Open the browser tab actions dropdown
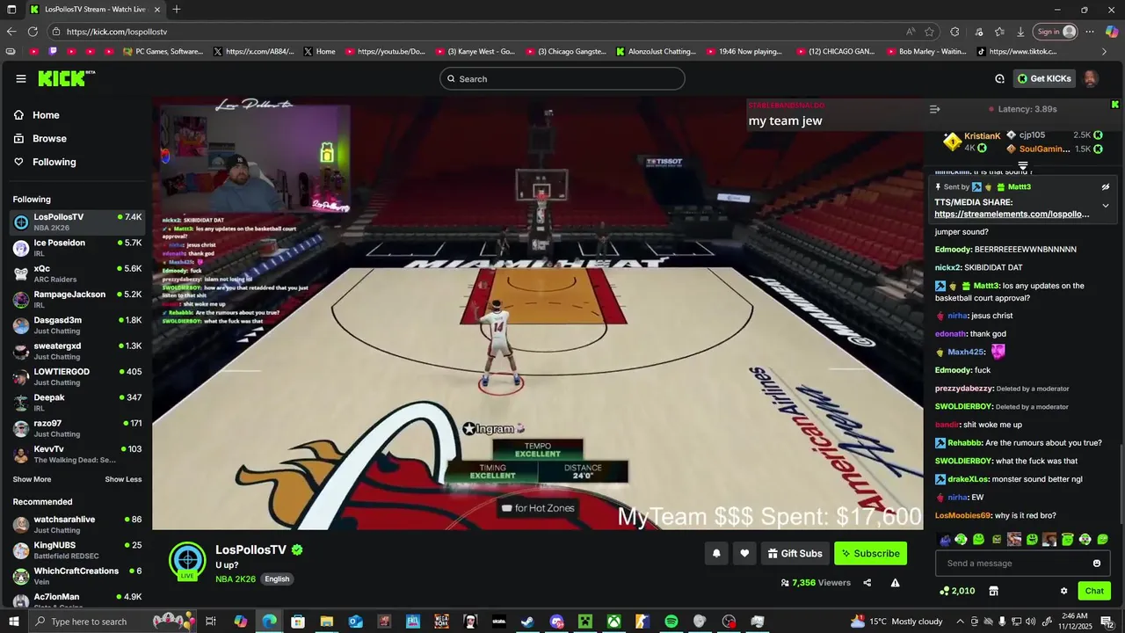The height and width of the screenshot is (633, 1125). tap(12, 10)
